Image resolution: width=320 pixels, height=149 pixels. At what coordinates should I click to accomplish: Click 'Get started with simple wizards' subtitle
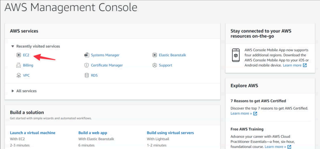coord(51,118)
